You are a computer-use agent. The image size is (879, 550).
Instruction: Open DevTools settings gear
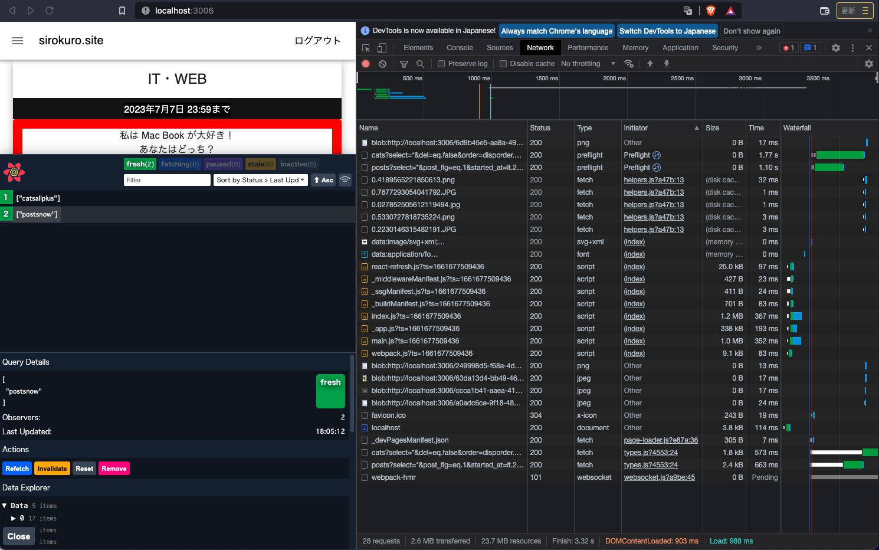pyautogui.click(x=836, y=48)
